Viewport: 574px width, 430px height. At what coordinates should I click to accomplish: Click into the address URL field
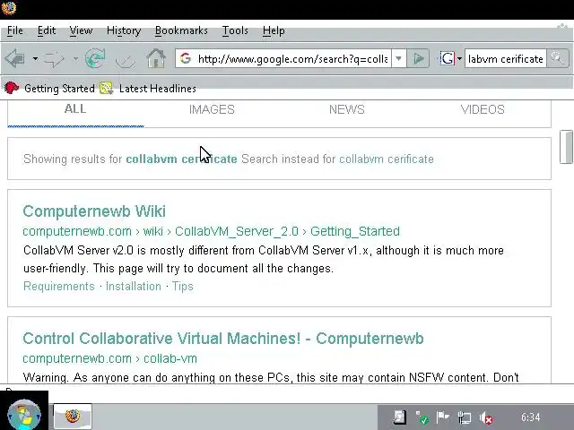coord(292,58)
